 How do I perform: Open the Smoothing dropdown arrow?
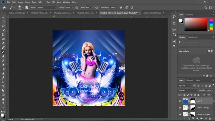(117, 8)
